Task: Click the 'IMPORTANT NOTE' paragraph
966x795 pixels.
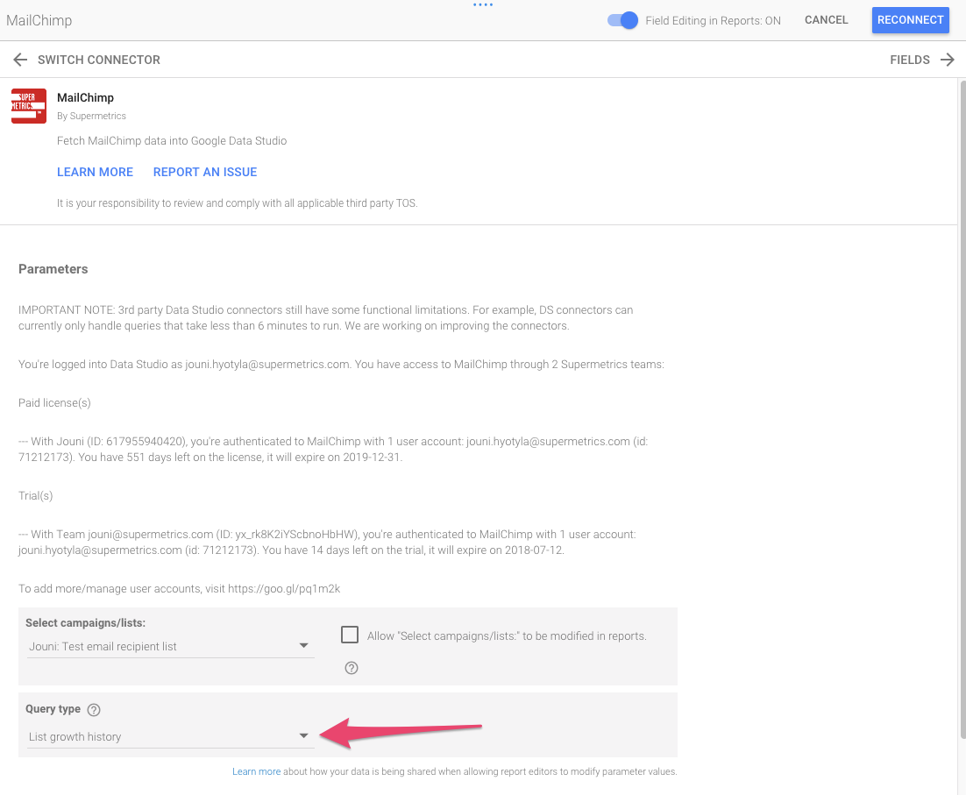Action: click(326, 318)
